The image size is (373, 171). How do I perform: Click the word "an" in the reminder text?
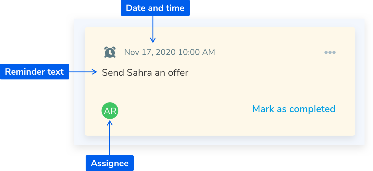pos(160,73)
